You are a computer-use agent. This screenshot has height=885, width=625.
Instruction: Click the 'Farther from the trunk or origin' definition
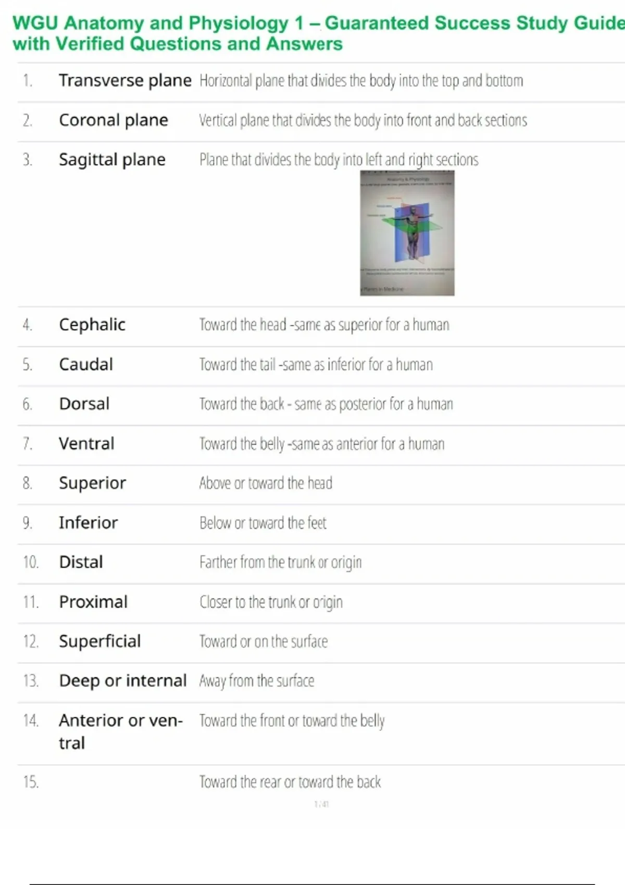(280, 562)
